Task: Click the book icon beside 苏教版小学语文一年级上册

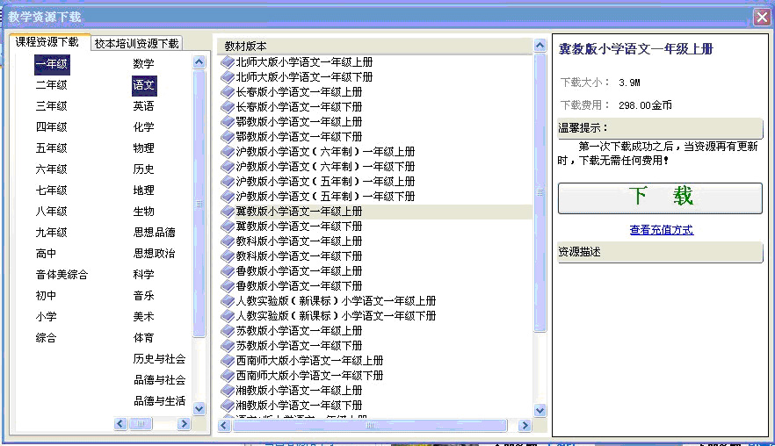Action: [x=228, y=331]
